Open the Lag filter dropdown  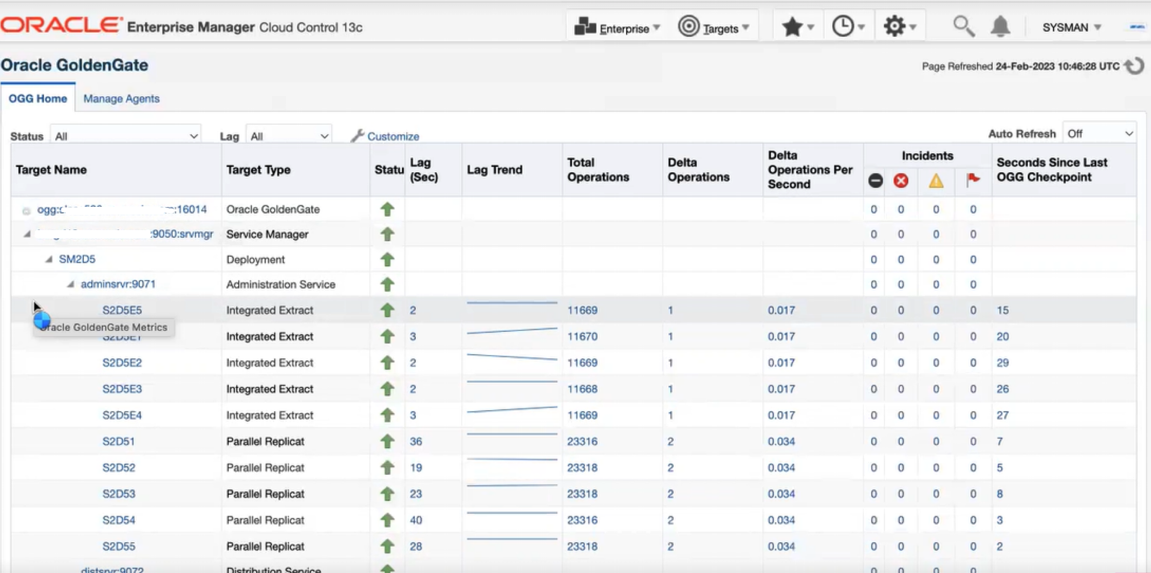(x=289, y=136)
